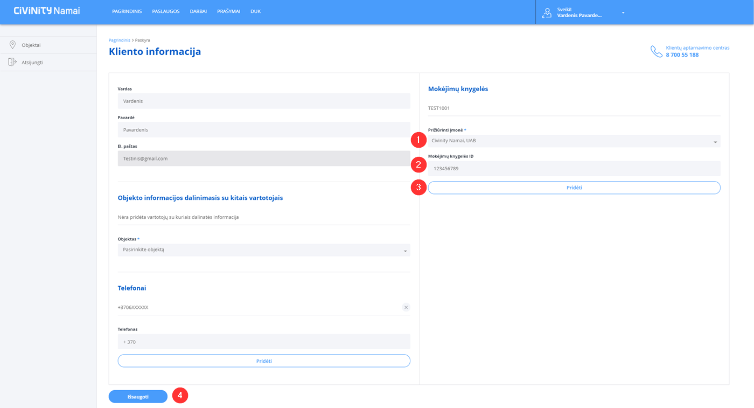Click the user profile avatar icon

pyautogui.click(x=548, y=12)
